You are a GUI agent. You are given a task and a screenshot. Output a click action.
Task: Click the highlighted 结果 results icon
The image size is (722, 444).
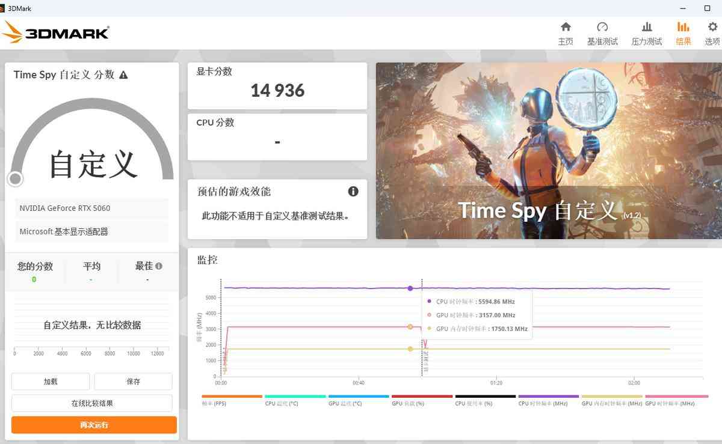click(683, 27)
